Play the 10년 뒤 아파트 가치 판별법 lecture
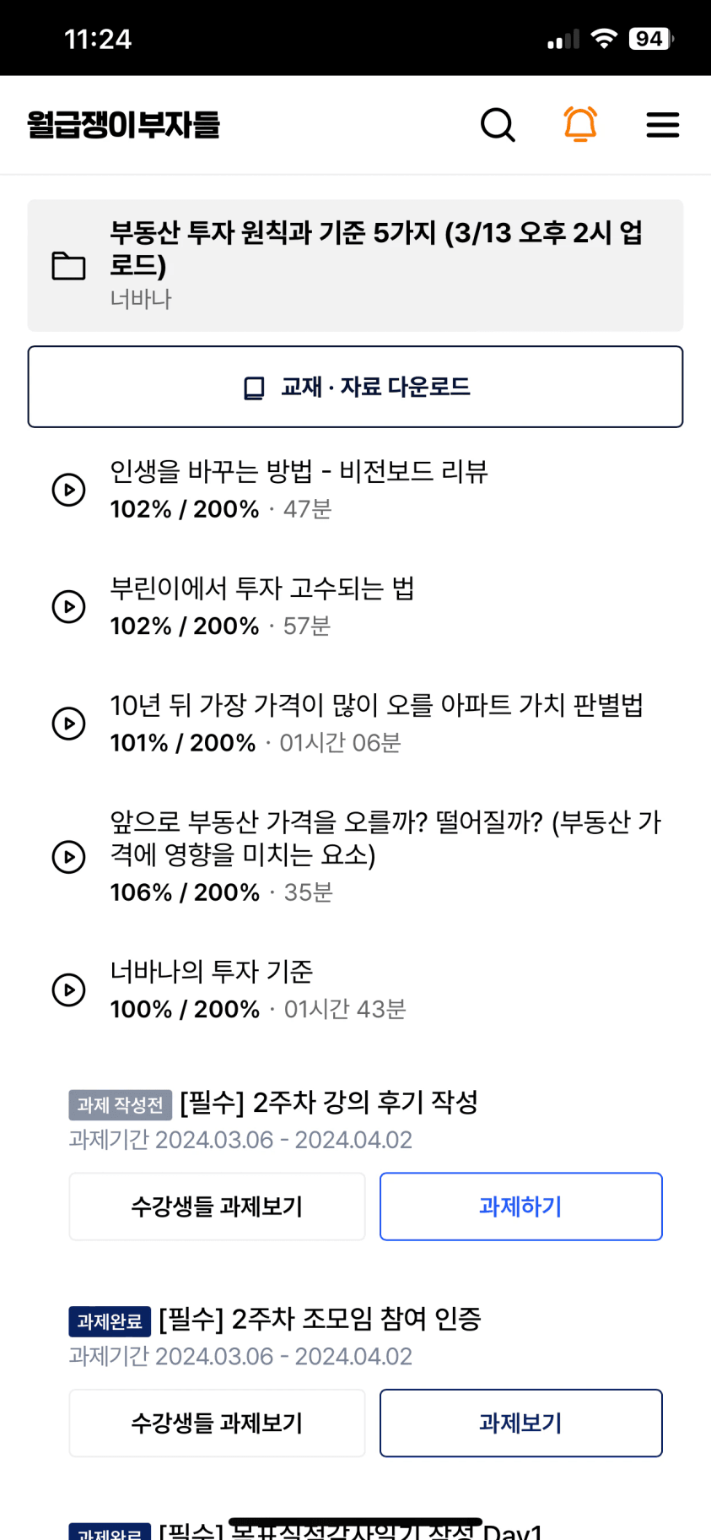 click(69, 724)
